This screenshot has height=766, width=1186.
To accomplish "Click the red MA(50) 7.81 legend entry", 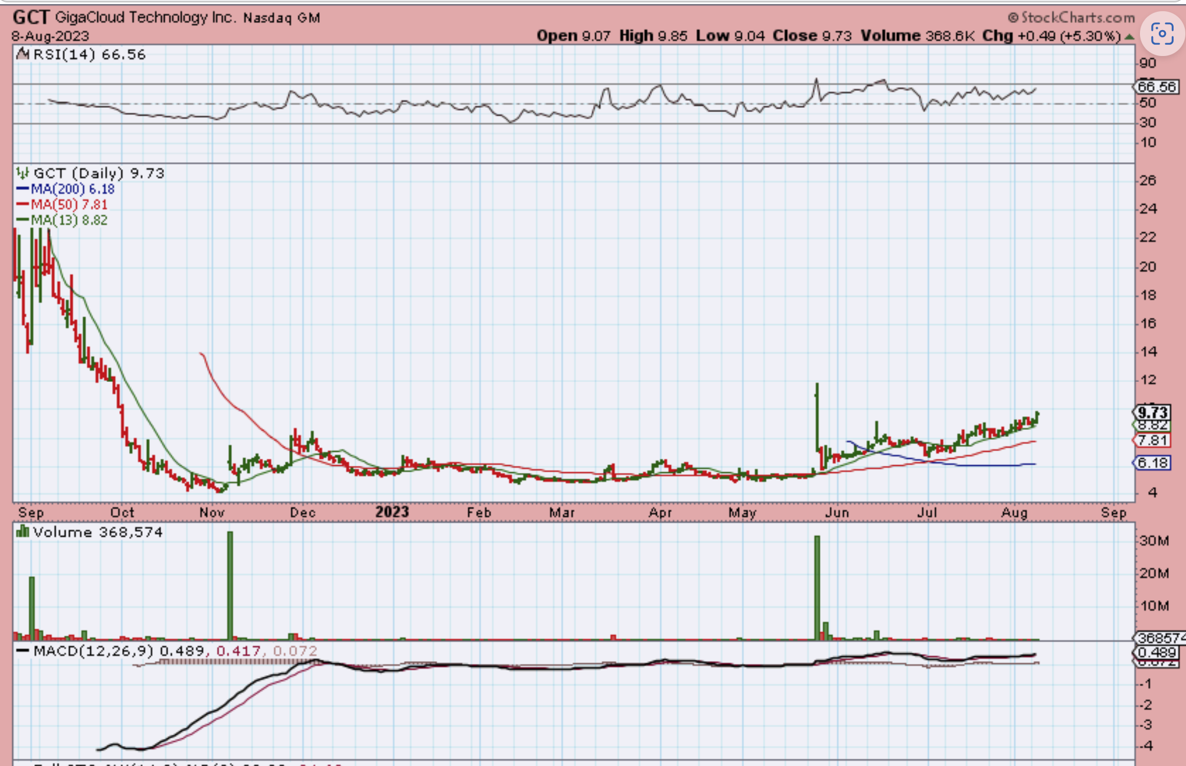I will [x=68, y=205].
